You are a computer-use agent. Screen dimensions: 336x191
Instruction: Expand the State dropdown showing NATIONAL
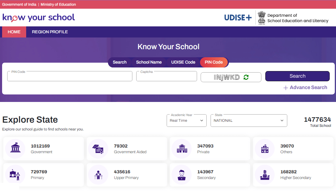pyautogui.click(x=249, y=121)
